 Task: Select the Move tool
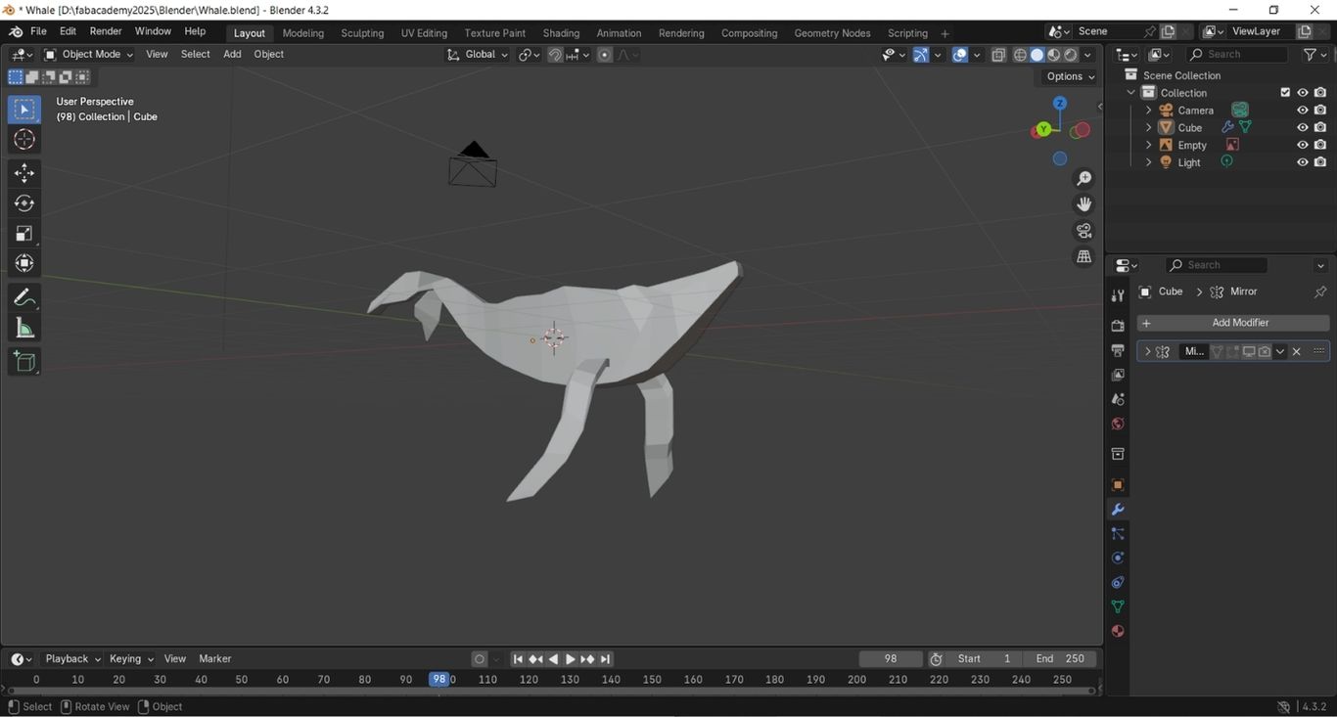pyautogui.click(x=24, y=173)
